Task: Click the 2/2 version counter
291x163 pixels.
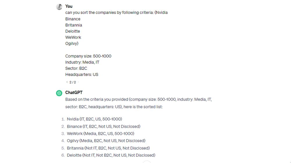Action: point(72,82)
